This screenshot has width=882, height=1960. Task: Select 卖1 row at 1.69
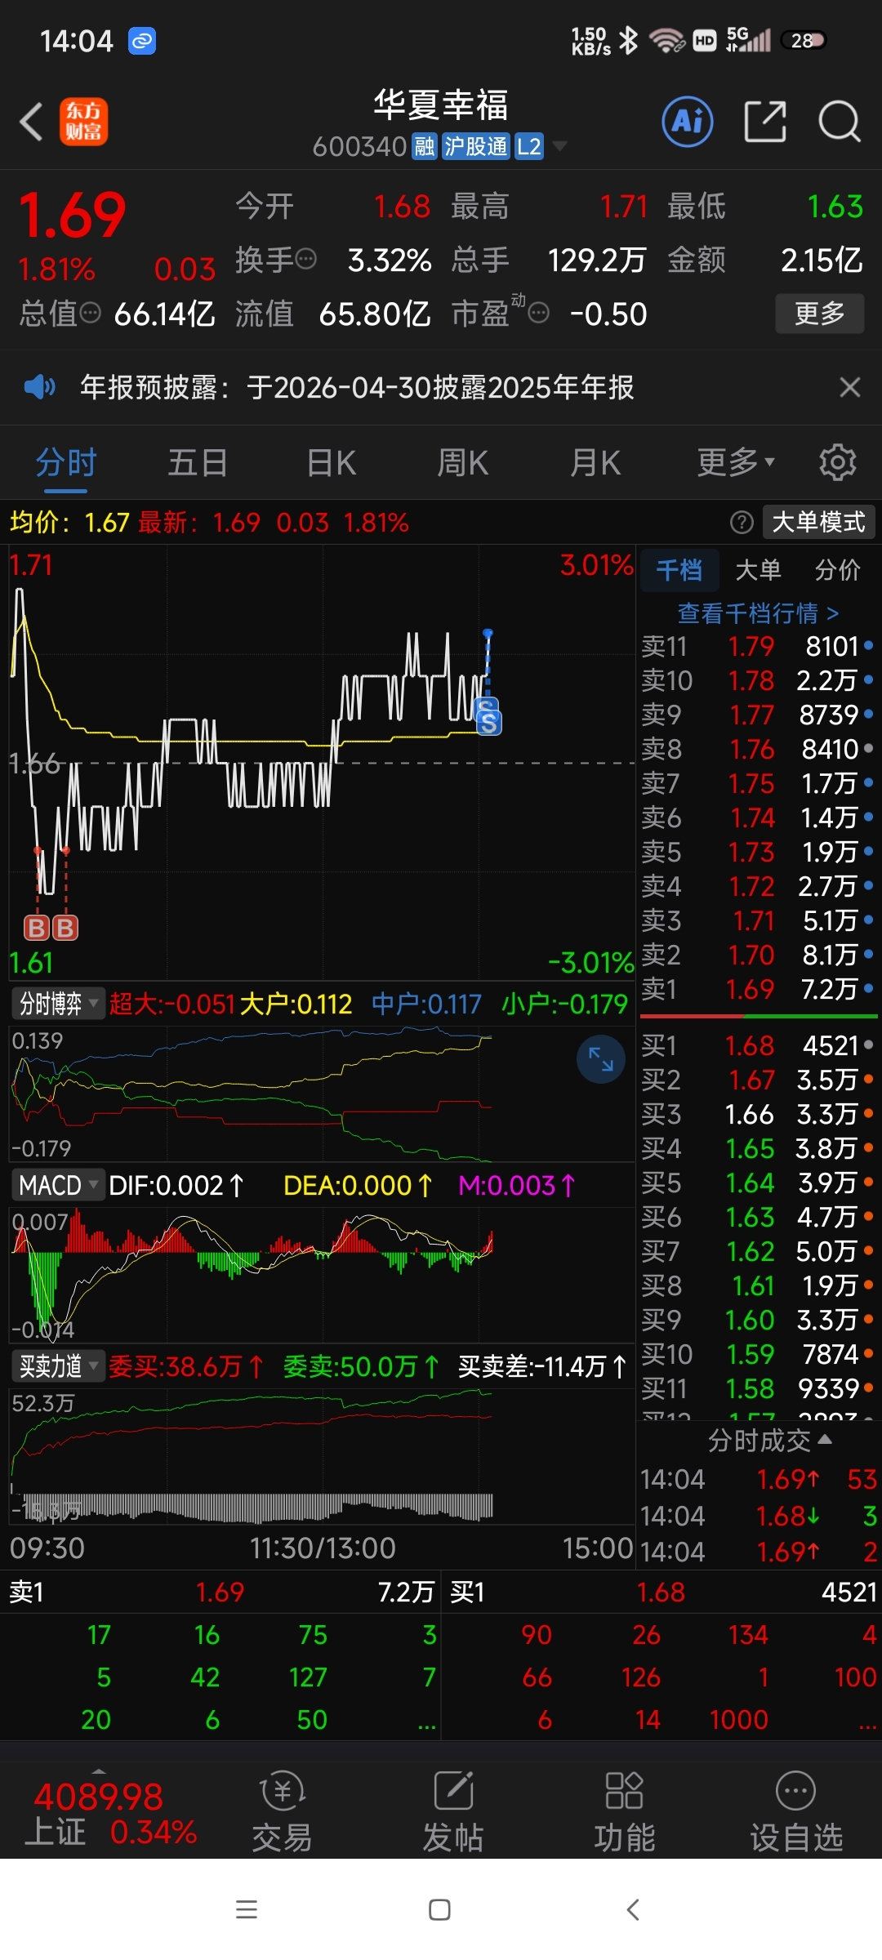pos(757,990)
